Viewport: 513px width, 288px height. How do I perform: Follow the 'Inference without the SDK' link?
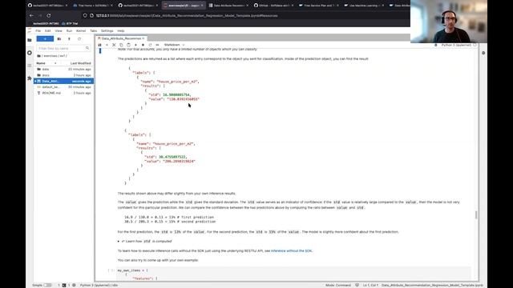click(291, 250)
